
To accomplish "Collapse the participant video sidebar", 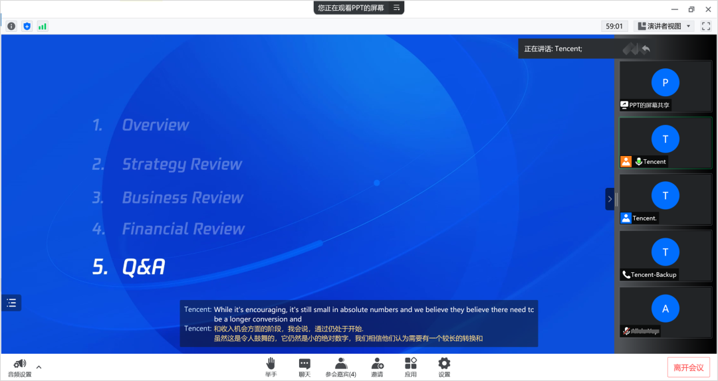I will pyautogui.click(x=609, y=199).
